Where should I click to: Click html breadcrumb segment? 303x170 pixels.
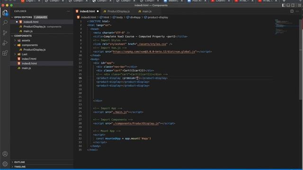(x=105, y=17)
